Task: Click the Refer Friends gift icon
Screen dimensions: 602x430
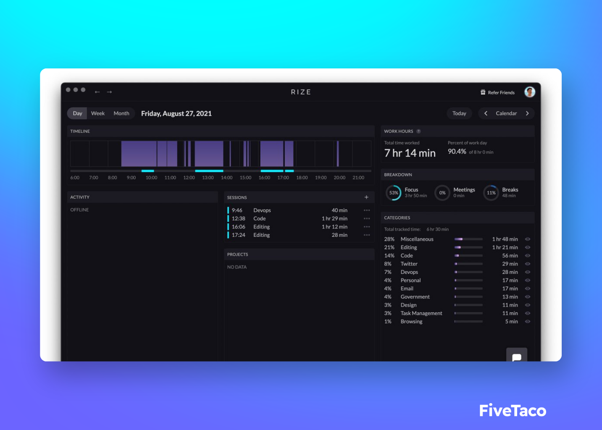Action: tap(483, 92)
